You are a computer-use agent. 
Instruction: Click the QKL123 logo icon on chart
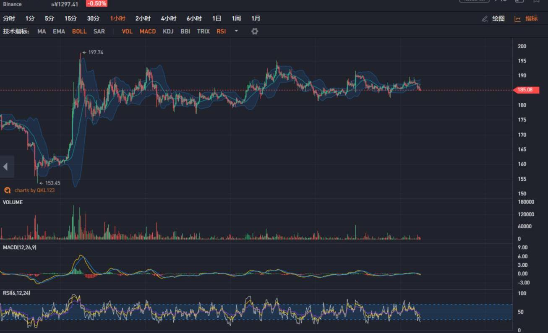point(7,190)
